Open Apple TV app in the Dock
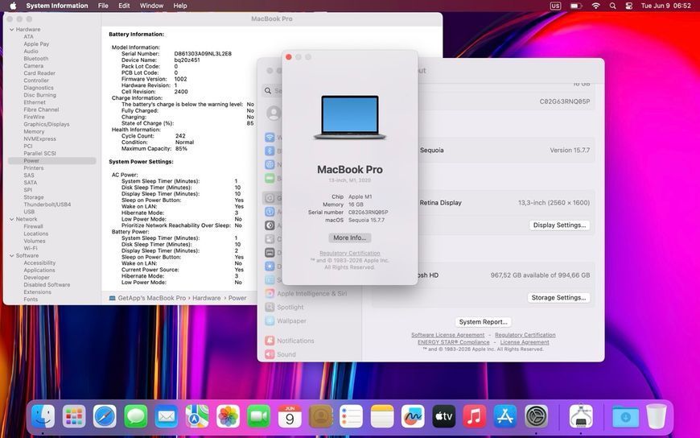Screen dimensions: 700x438 (x=444, y=416)
